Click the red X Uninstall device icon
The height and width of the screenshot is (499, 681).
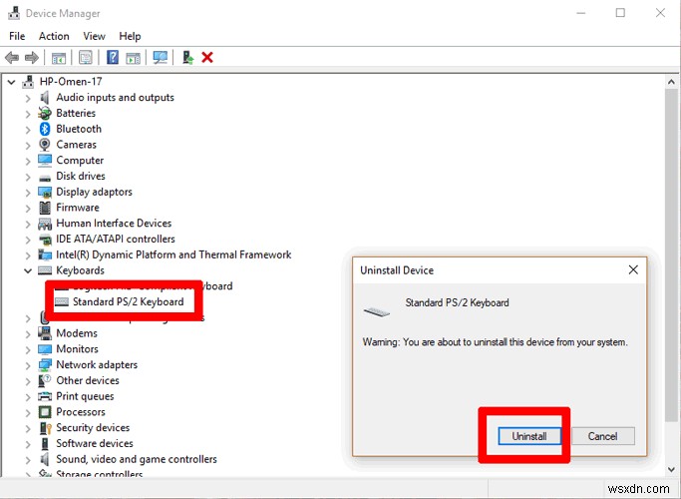pyautogui.click(x=207, y=57)
